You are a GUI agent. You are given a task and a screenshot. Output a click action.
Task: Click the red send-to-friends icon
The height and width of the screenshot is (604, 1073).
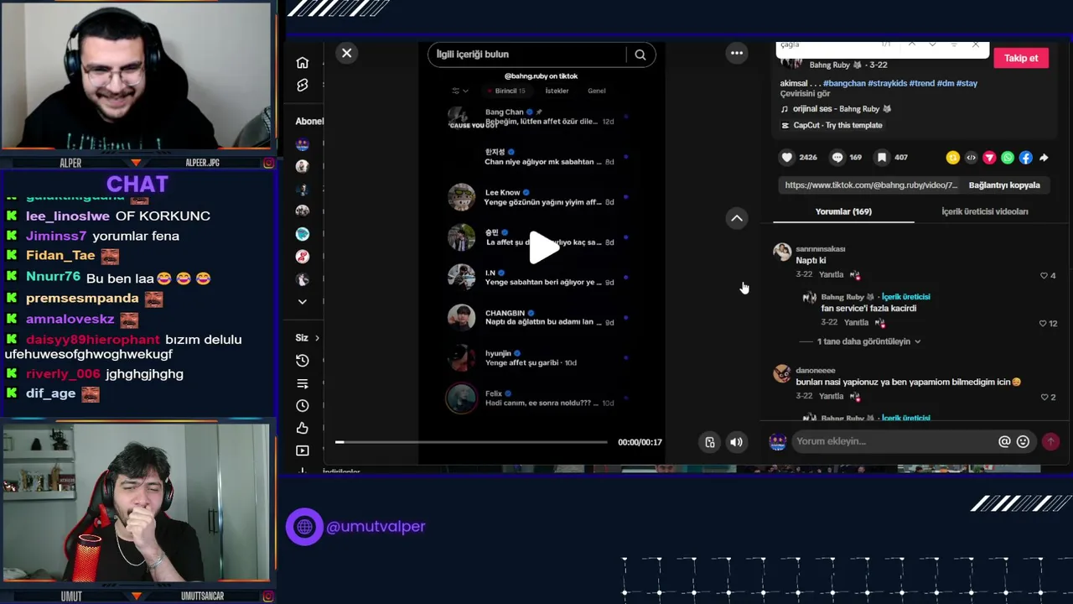click(x=989, y=158)
